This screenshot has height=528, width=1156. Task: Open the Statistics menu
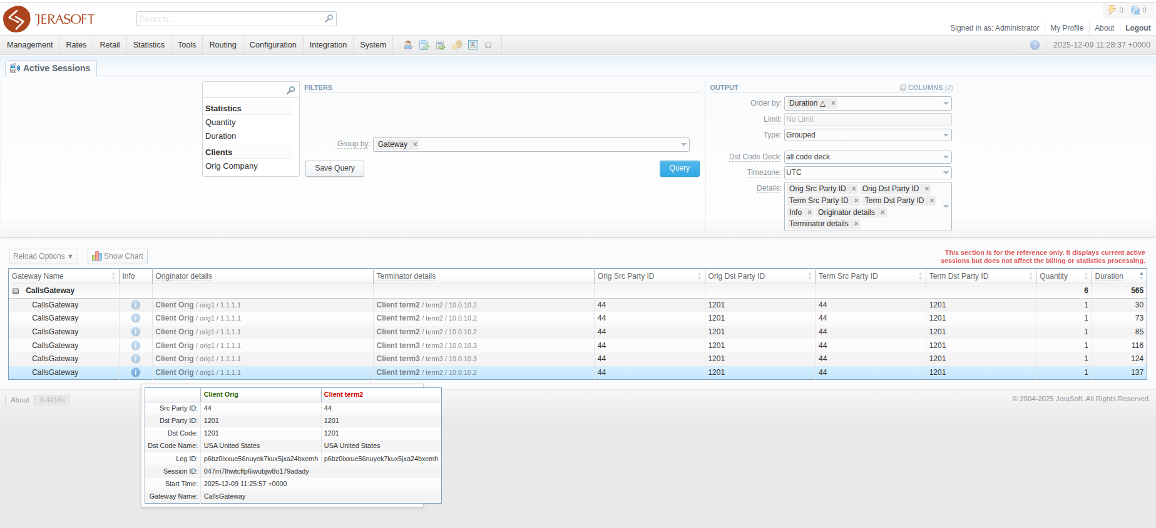149,45
